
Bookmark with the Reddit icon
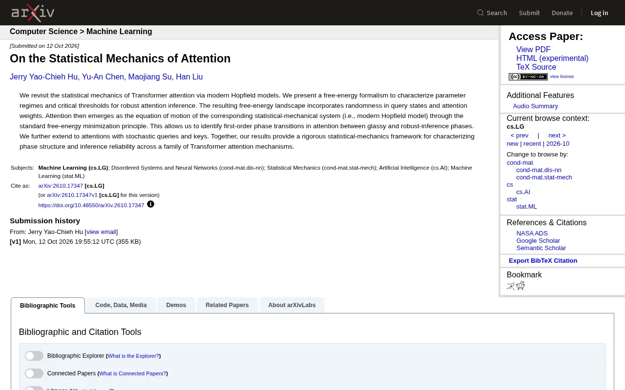pyautogui.click(x=521, y=286)
